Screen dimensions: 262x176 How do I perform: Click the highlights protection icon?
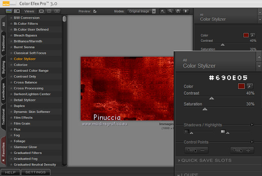[223, 132]
